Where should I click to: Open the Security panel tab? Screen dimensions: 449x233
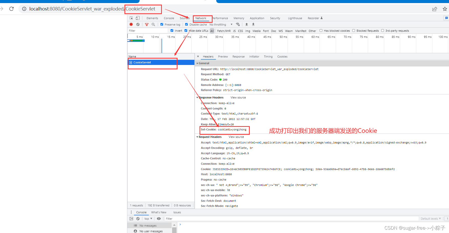tap(275, 18)
